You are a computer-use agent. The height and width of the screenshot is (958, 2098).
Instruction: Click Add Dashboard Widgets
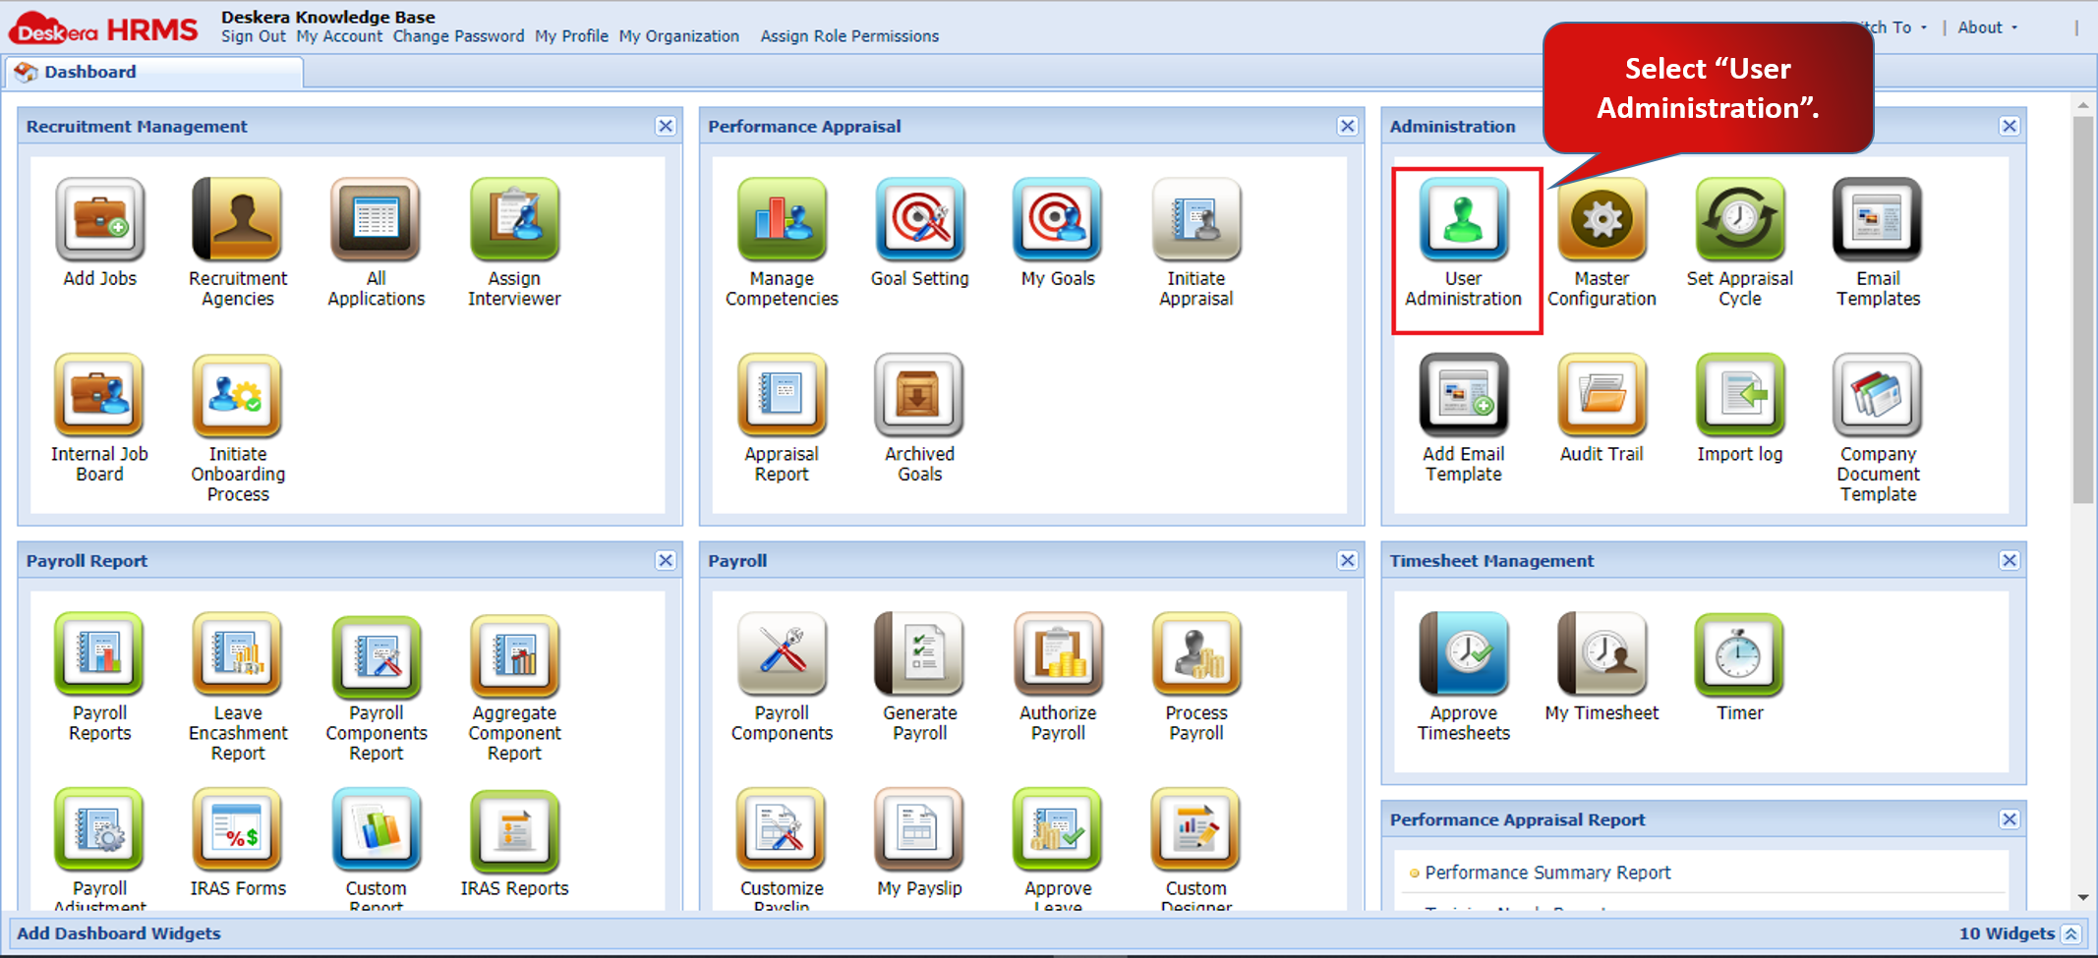point(119,933)
